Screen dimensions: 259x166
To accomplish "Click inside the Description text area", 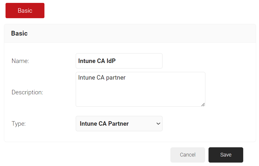I will 141,89.
